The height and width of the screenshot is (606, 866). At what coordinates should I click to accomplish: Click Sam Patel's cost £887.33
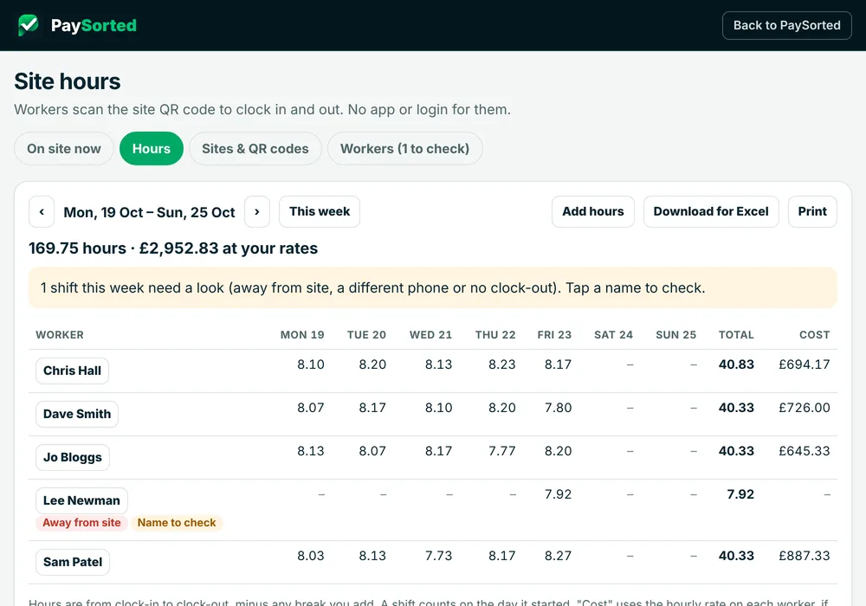pos(805,556)
